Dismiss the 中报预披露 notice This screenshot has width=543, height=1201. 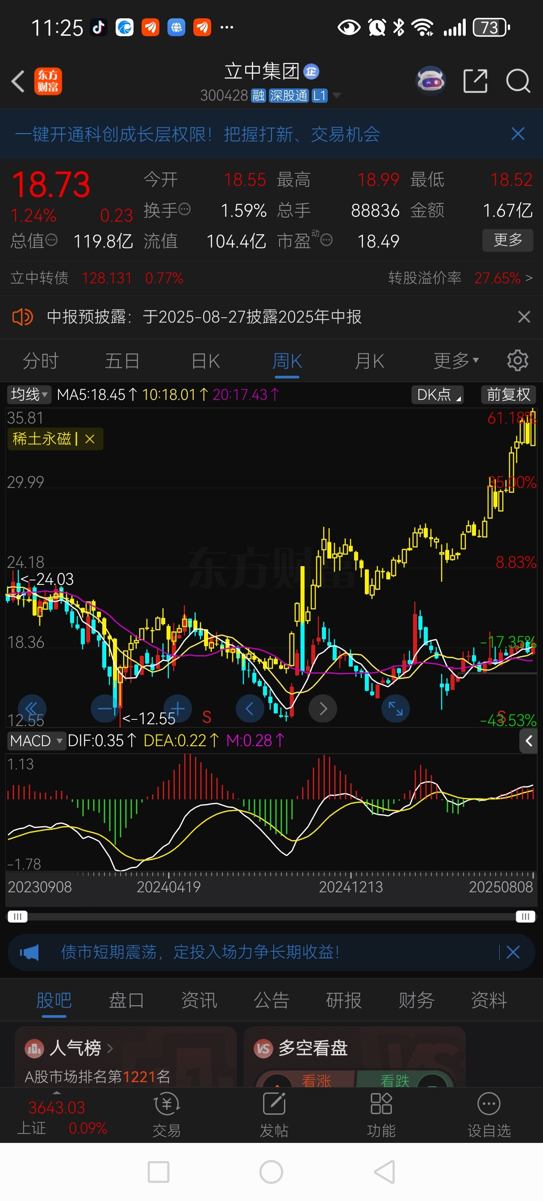[x=524, y=317]
